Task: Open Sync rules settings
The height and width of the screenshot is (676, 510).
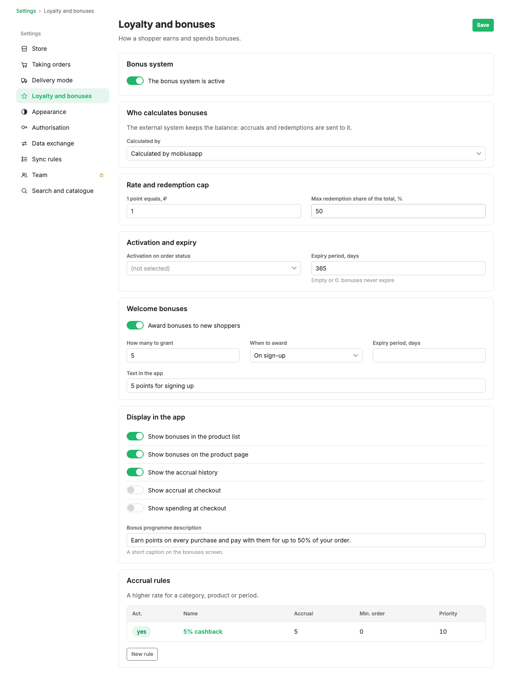Action: pyautogui.click(x=63, y=159)
